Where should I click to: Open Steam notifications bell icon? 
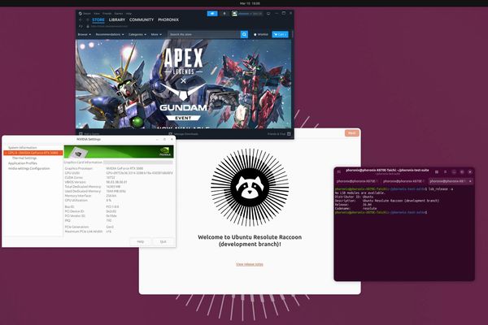[x=224, y=14]
